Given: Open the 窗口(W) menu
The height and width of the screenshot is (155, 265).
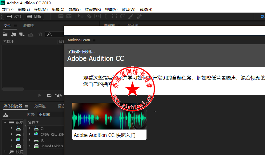Looking at the screenshot, I should click(128, 10).
